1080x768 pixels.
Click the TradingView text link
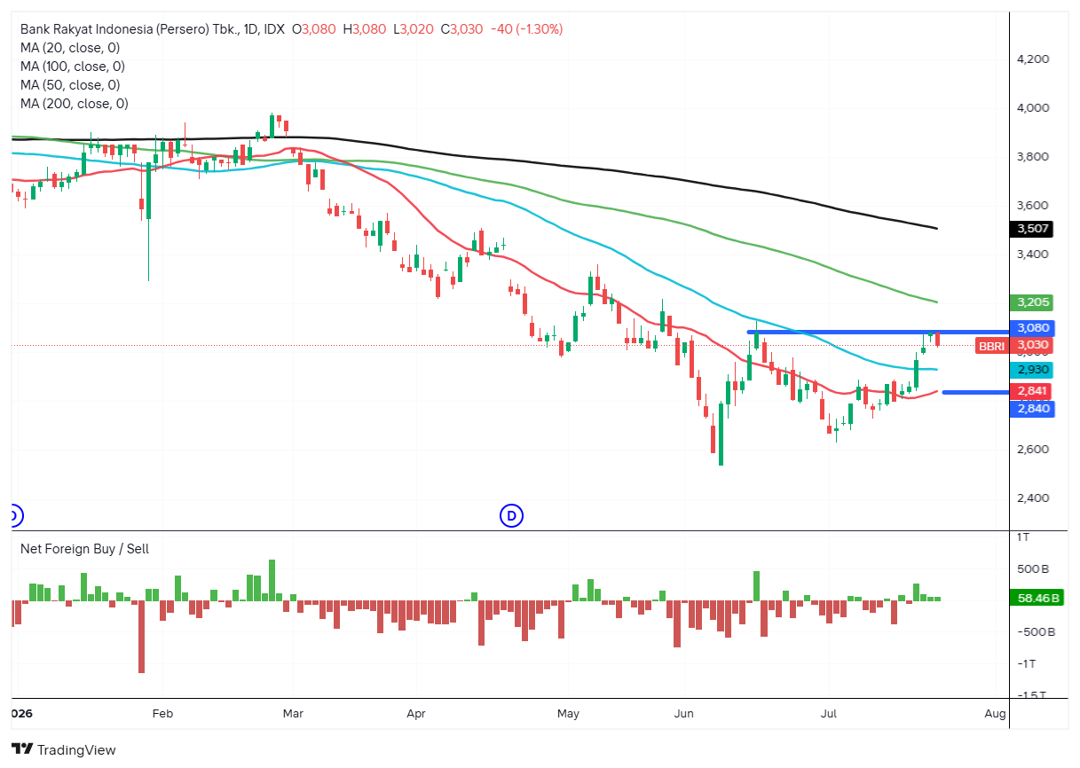76,750
